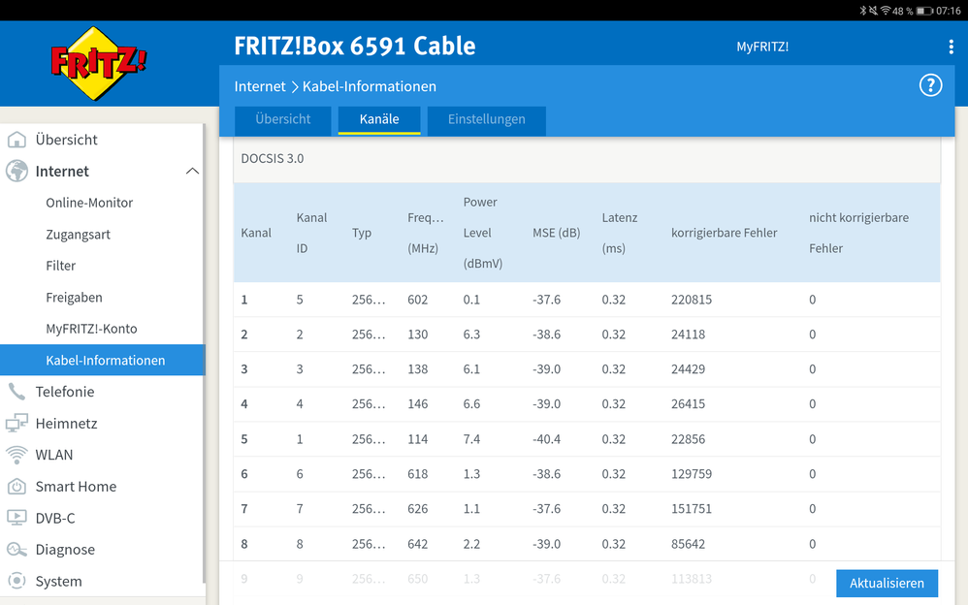This screenshot has height=605, width=968.
Task: Open Freigaben submenu item
Action: [74, 298]
